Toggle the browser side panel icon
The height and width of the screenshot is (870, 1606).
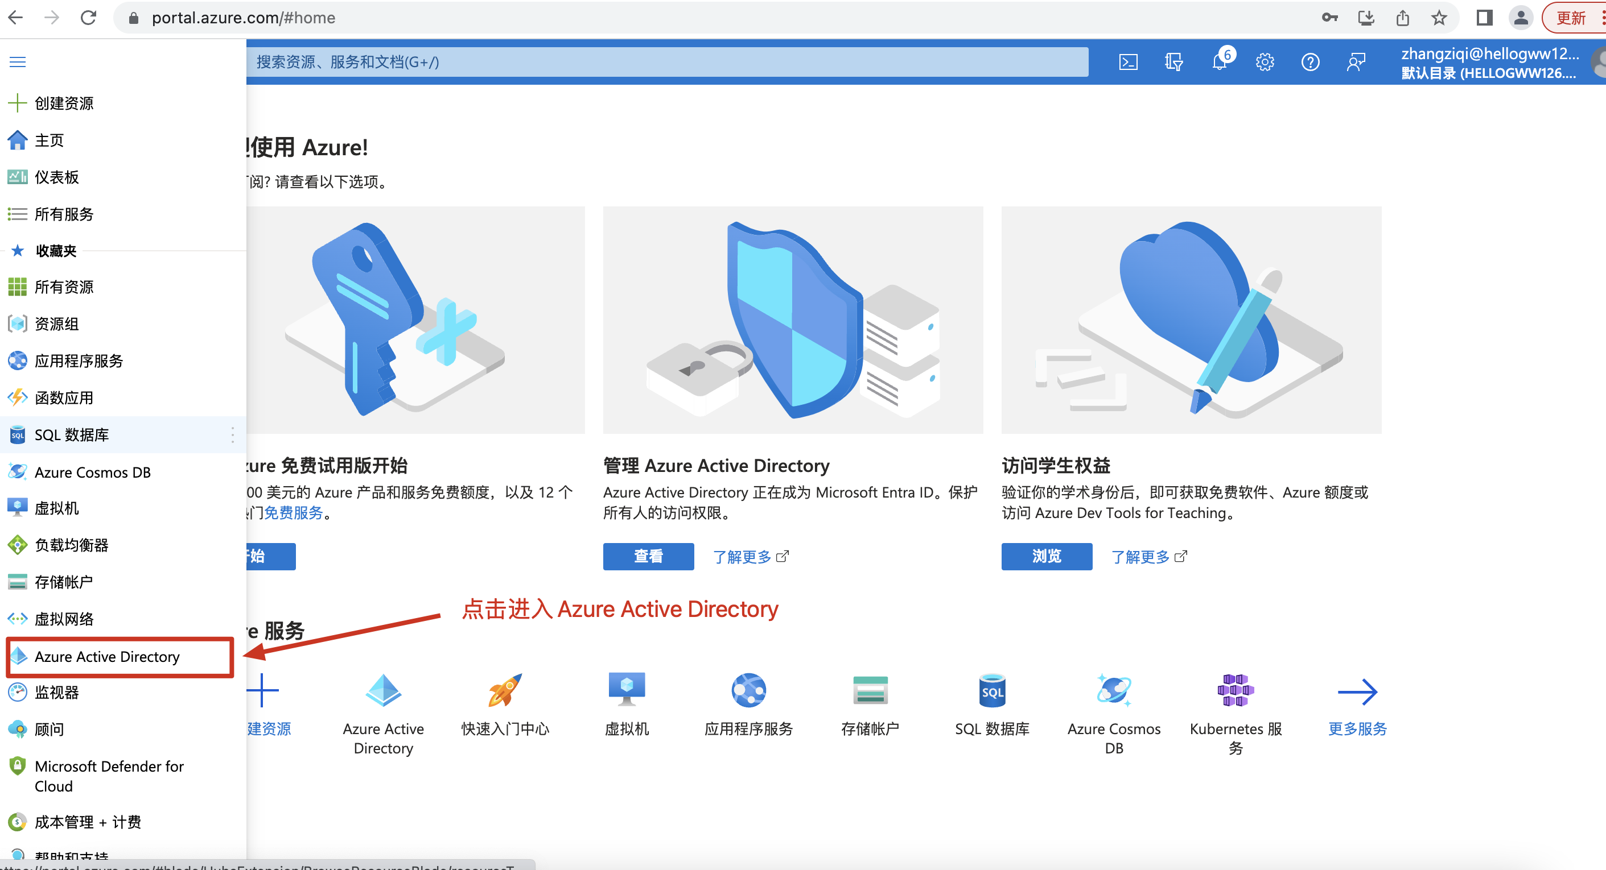pos(1484,18)
